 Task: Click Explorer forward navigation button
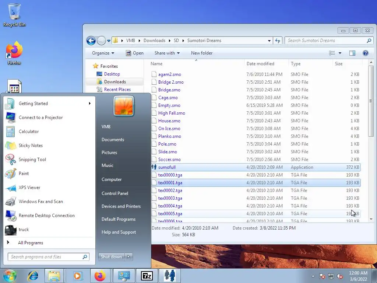(101, 41)
